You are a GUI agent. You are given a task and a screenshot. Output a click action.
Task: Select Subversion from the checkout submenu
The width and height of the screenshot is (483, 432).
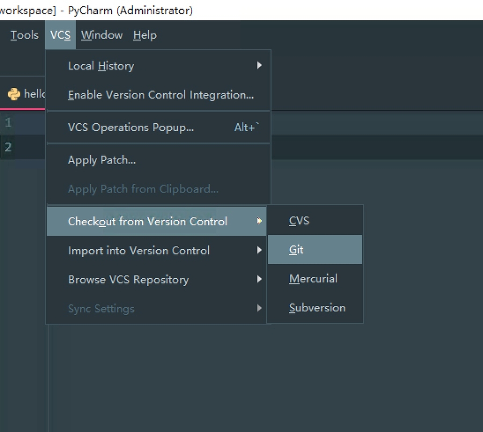(317, 308)
